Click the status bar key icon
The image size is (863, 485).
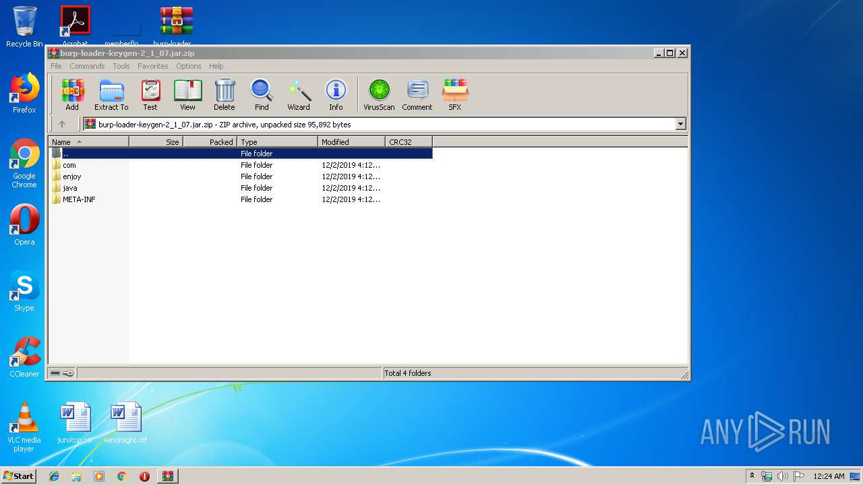[68, 373]
